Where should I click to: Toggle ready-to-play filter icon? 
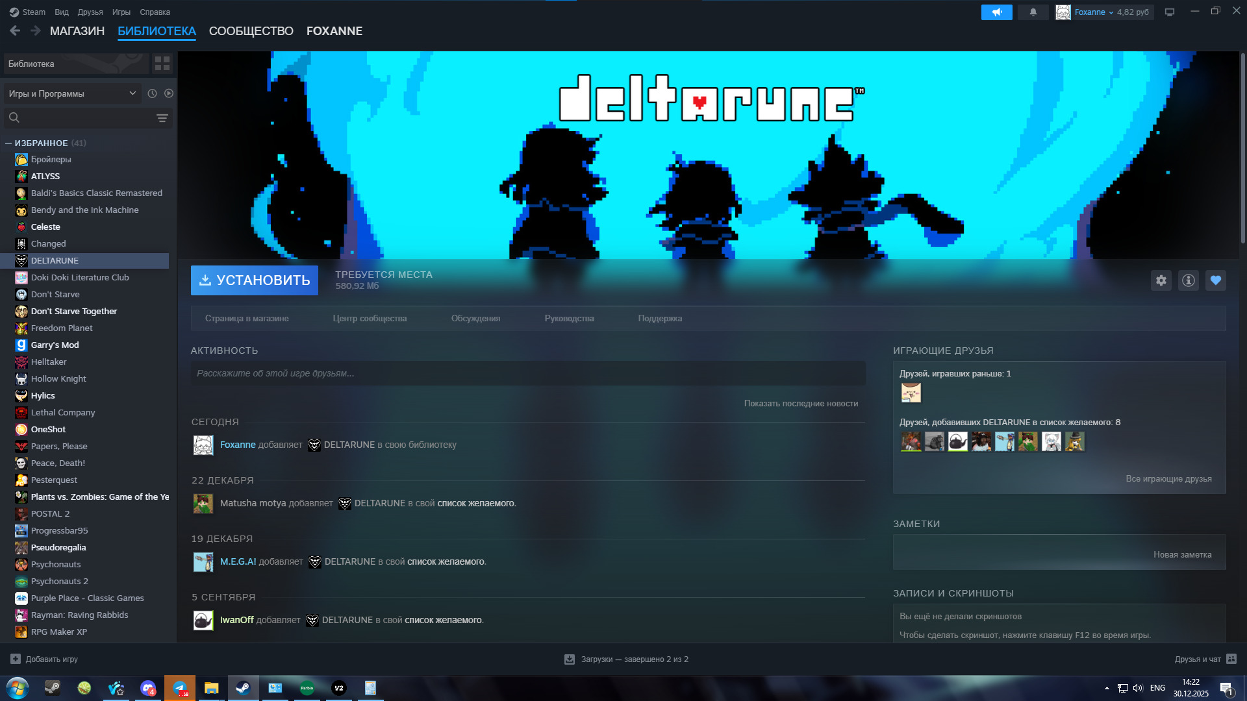pyautogui.click(x=169, y=93)
